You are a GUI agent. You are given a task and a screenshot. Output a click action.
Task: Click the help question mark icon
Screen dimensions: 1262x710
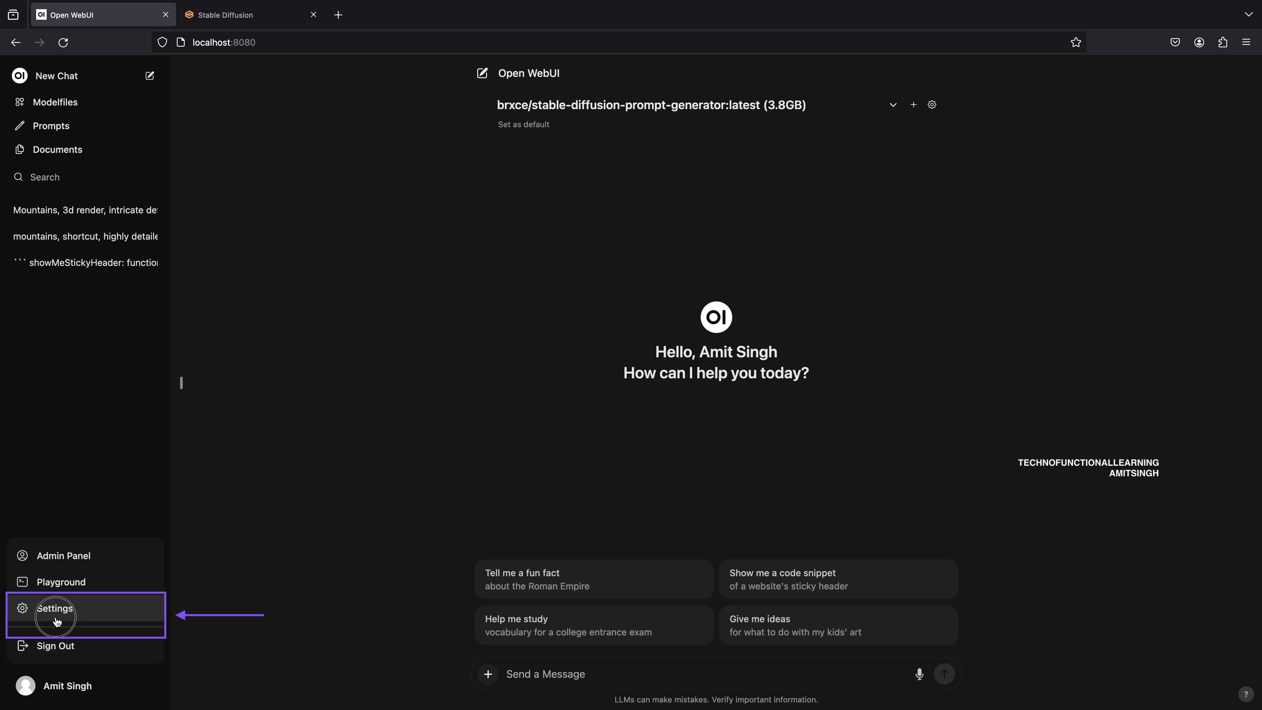click(1246, 694)
